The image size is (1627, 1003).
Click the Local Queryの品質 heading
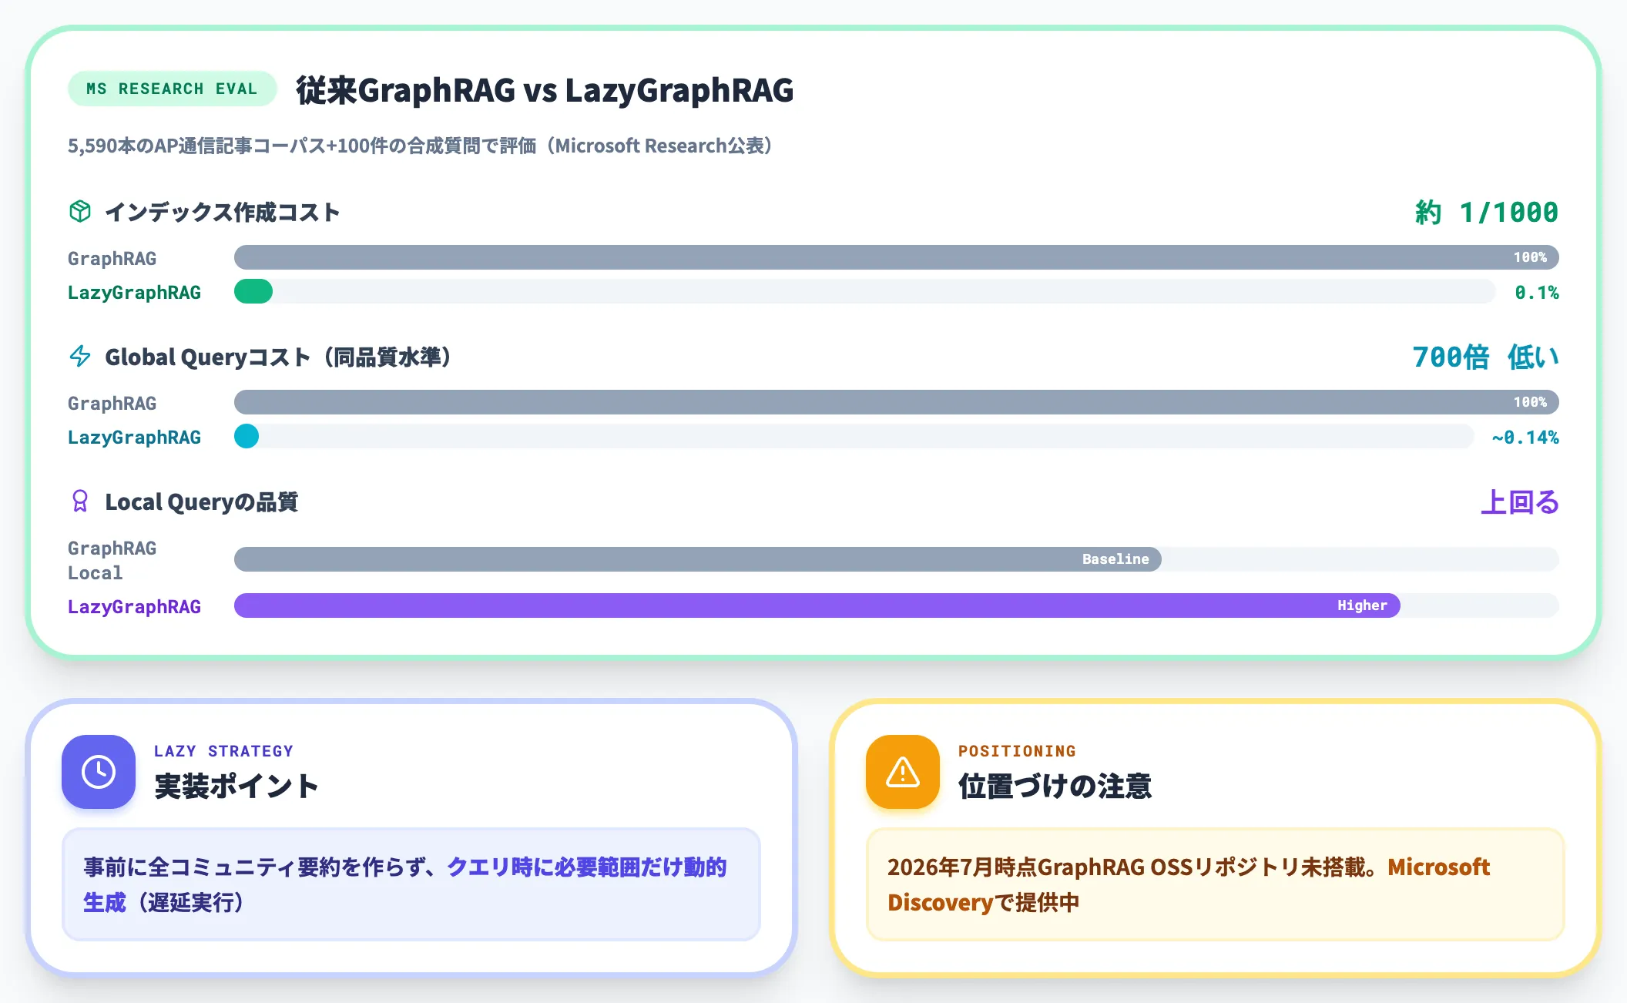(201, 501)
